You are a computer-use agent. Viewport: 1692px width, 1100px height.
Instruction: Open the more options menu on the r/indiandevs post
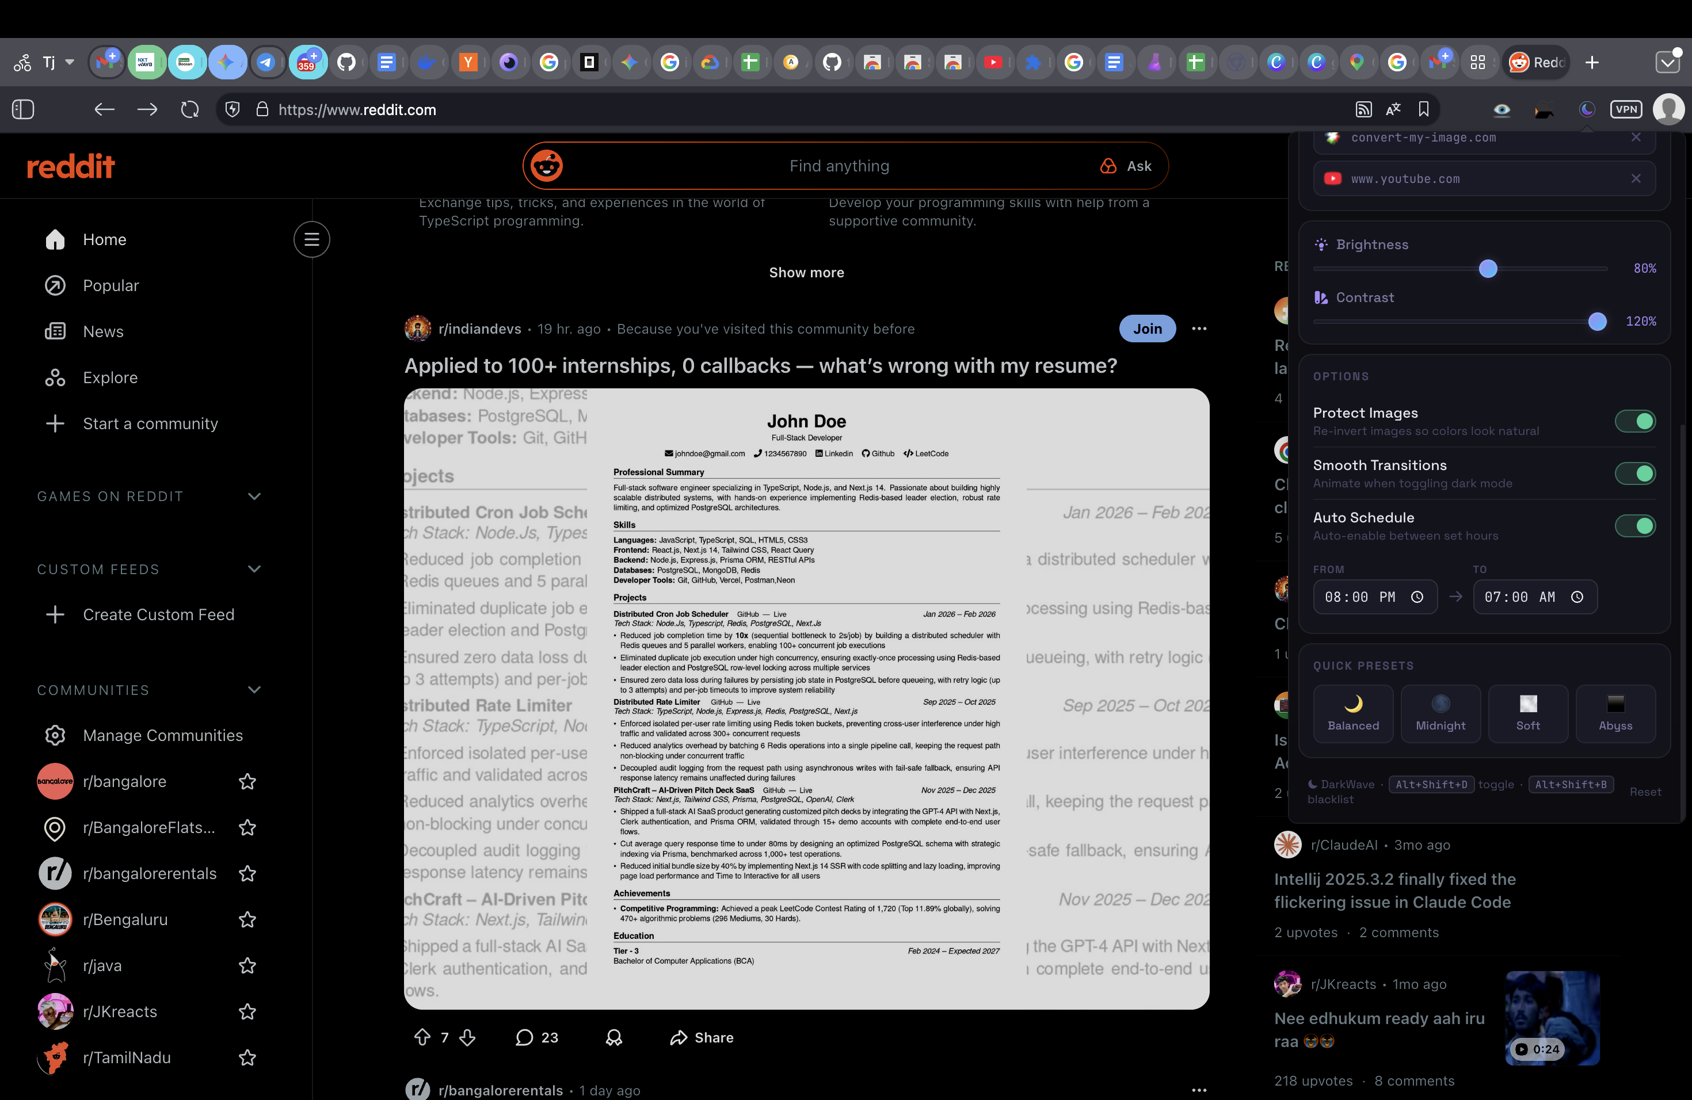[1198, 329]
